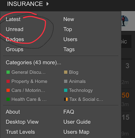Open the Users directory
Screen dimensions: 135x138
pyautogui.click(x=70, y=39)
